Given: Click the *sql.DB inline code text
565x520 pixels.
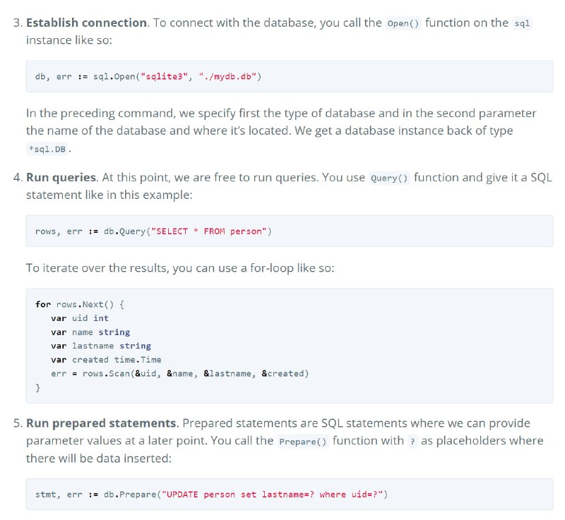Looking at the screenshot, I should coord(47,149).
